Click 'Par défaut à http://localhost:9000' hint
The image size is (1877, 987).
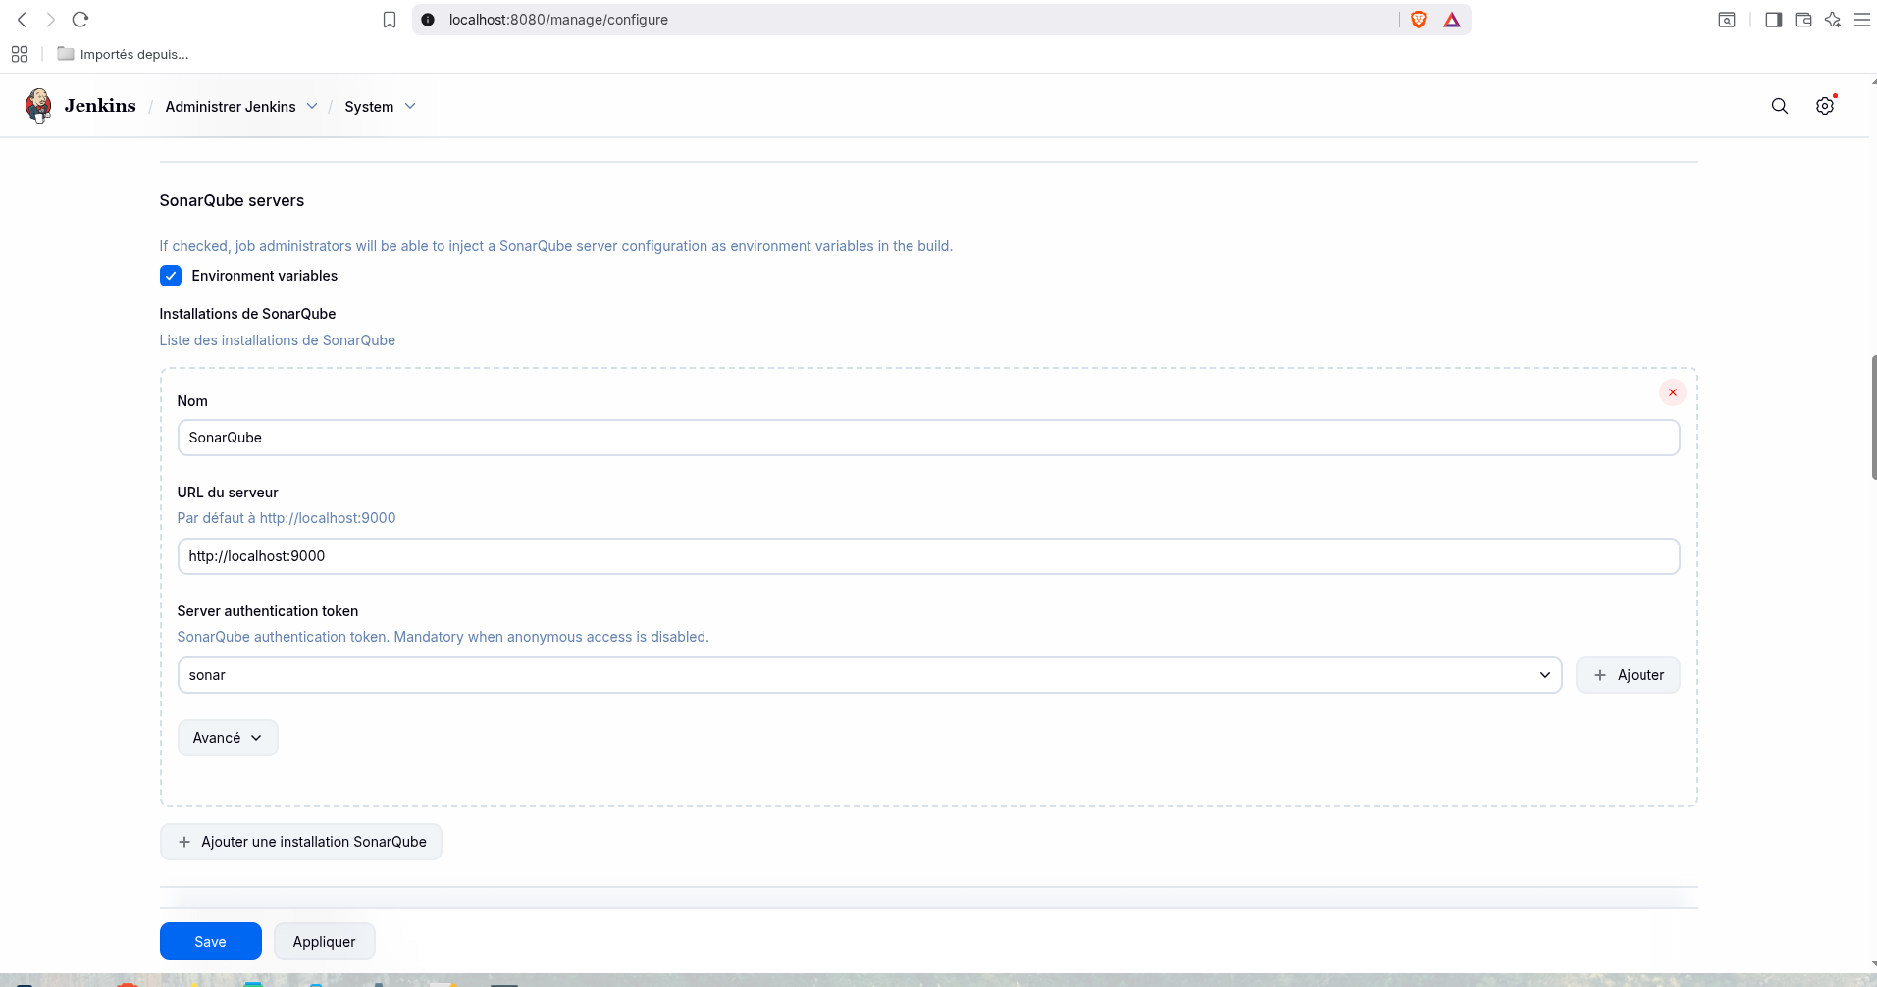[x=287, y=518]
